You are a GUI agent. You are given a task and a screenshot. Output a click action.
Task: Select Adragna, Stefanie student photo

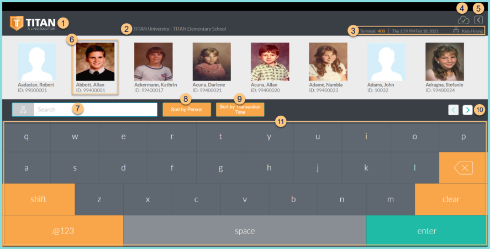pyautogui.click(x=445, y=62)
